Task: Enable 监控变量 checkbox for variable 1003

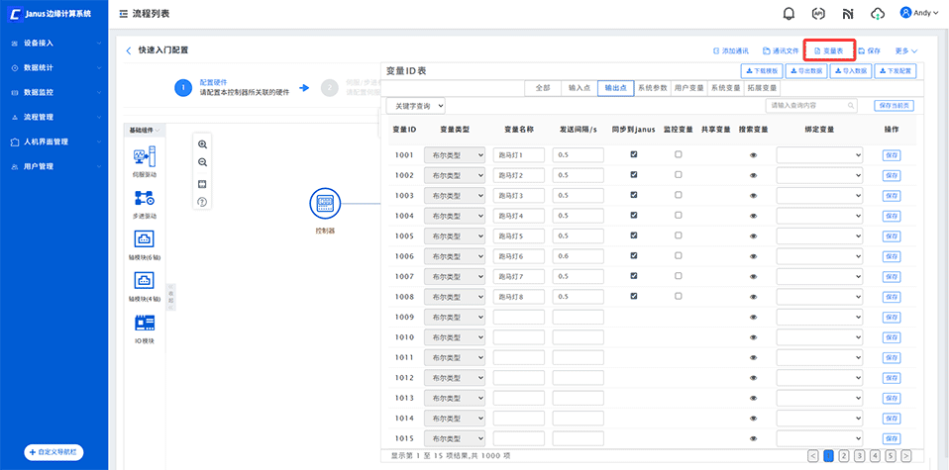Action: [x=679, y=195]
